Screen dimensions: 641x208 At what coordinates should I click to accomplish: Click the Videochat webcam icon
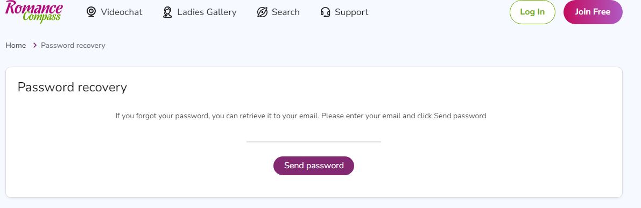click(x=91, y=12)
